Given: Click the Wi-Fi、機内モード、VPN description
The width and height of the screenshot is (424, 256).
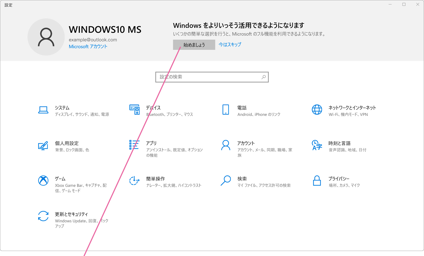Looking at the screenshot, I should [348, 114].
